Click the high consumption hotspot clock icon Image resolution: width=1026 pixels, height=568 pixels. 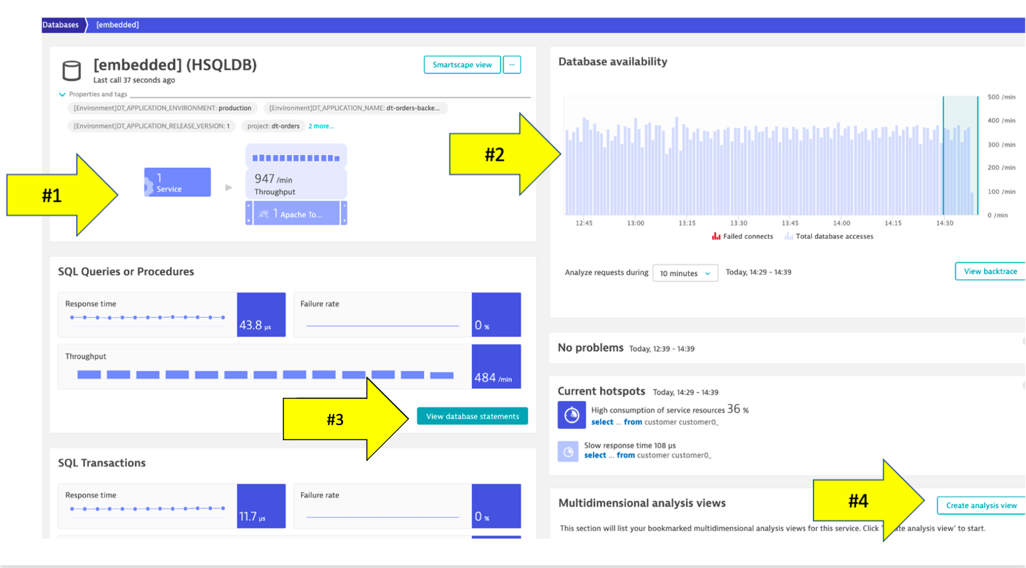tap(571, 415)
